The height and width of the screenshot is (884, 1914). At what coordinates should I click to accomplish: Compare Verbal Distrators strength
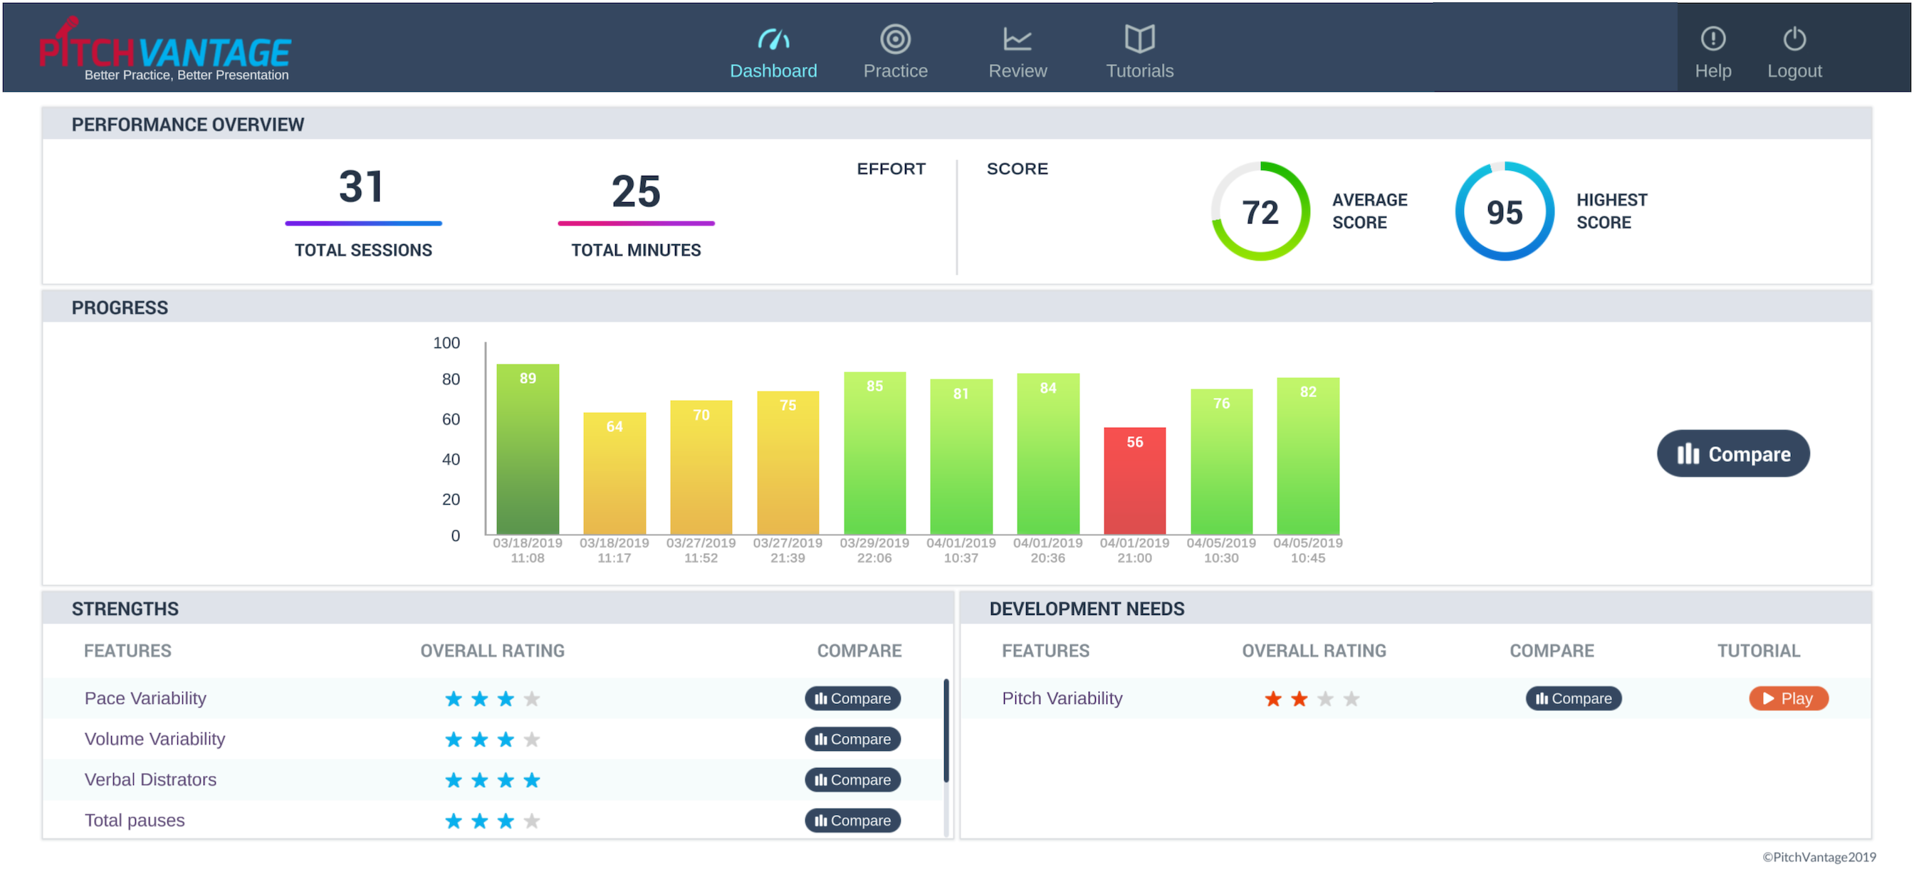(x=852, y=780)
